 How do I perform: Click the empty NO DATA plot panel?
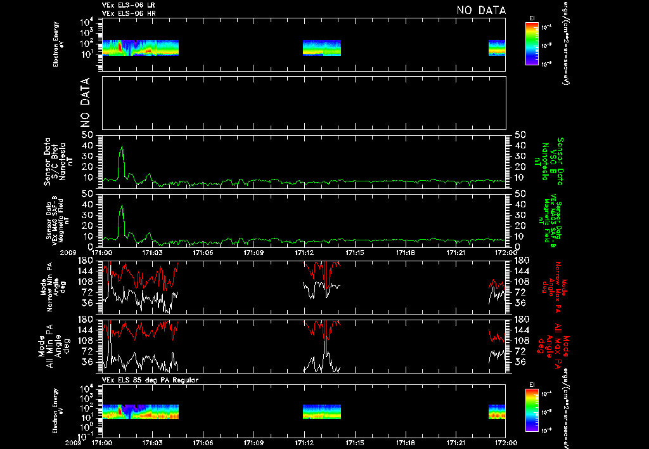[304, 103]
